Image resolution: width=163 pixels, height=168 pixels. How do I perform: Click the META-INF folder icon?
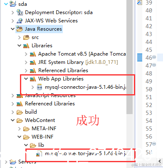(26, 129)
